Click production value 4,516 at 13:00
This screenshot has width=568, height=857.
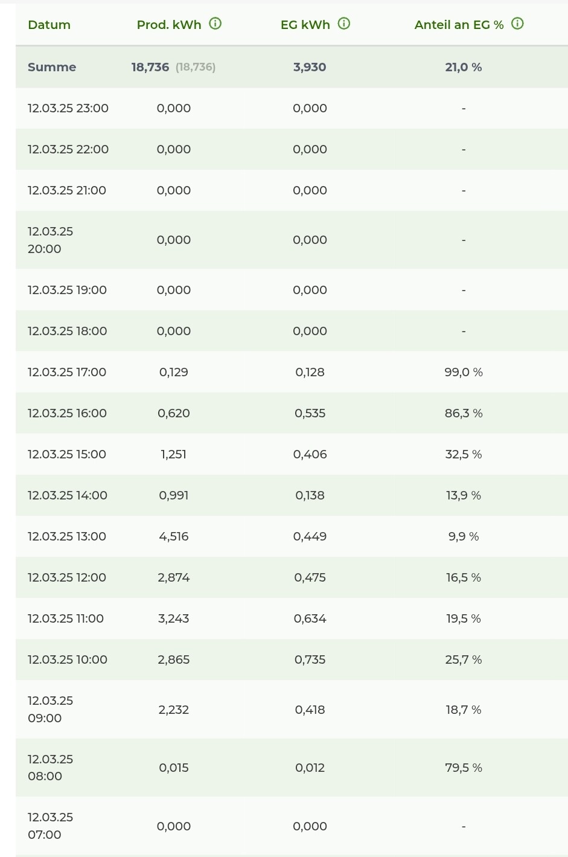174,536
